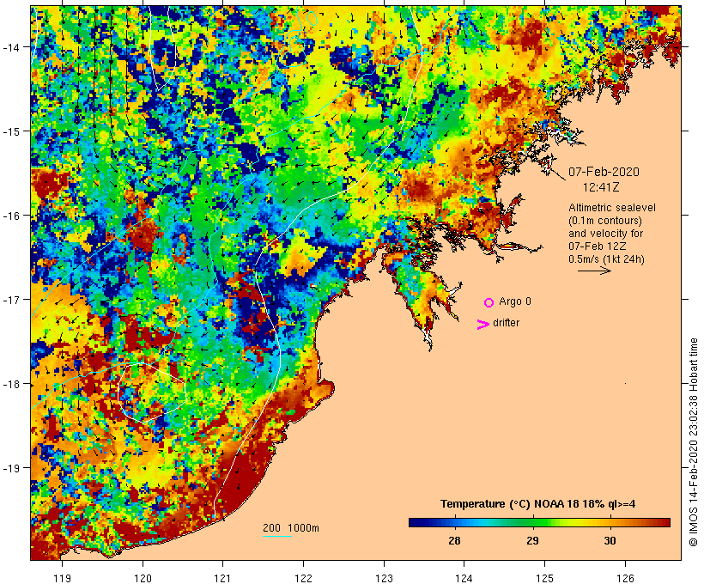Click the temperature color bar

539,522
